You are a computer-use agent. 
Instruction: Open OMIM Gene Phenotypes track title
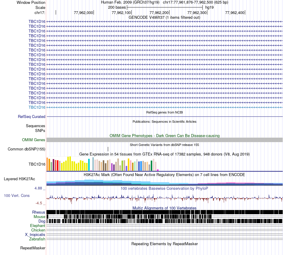164,136
